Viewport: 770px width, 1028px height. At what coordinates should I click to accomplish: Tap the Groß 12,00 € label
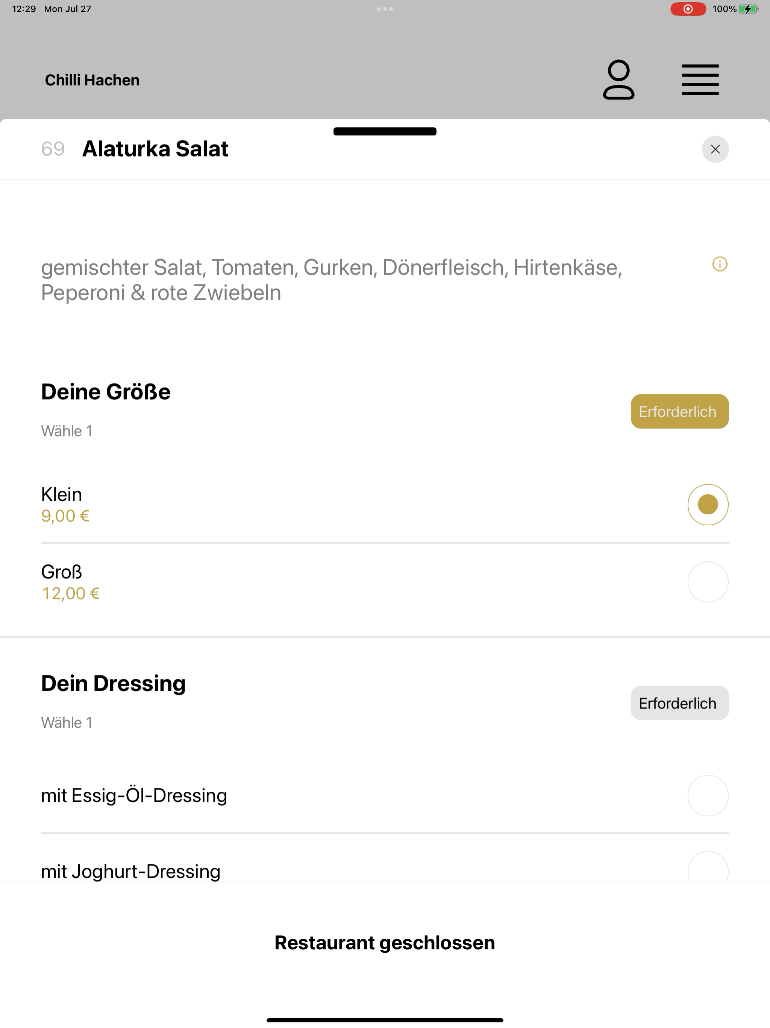pos(71,582)
